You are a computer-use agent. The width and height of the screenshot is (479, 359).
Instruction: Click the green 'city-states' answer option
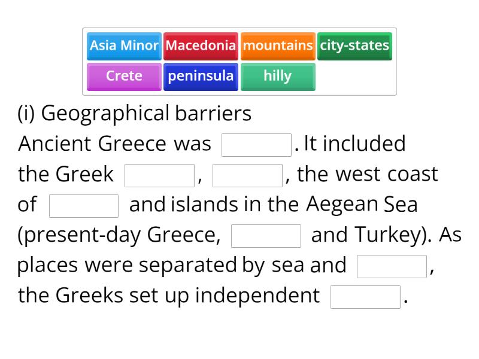point(354,45)
